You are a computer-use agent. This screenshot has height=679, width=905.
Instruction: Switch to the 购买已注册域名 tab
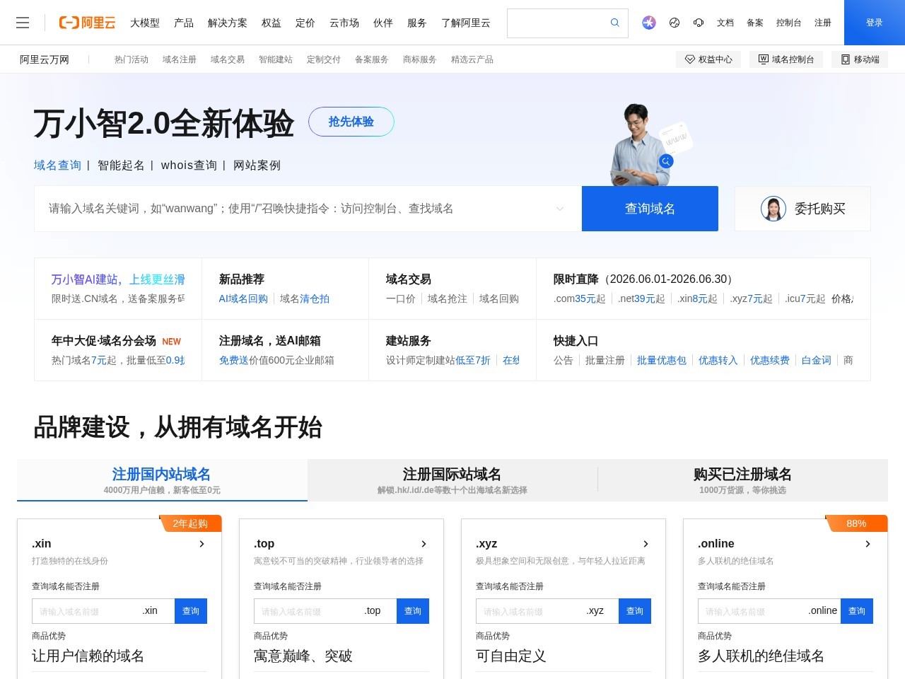point(742,480)
